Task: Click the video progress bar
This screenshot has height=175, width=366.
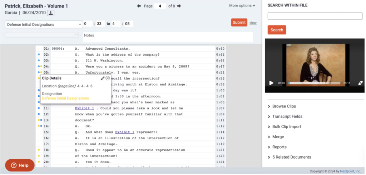Action: point(314,83)
